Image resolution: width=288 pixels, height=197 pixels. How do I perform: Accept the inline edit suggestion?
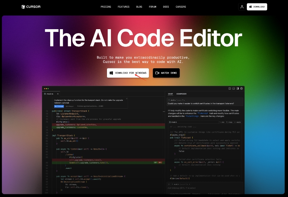tap(59, 106)
